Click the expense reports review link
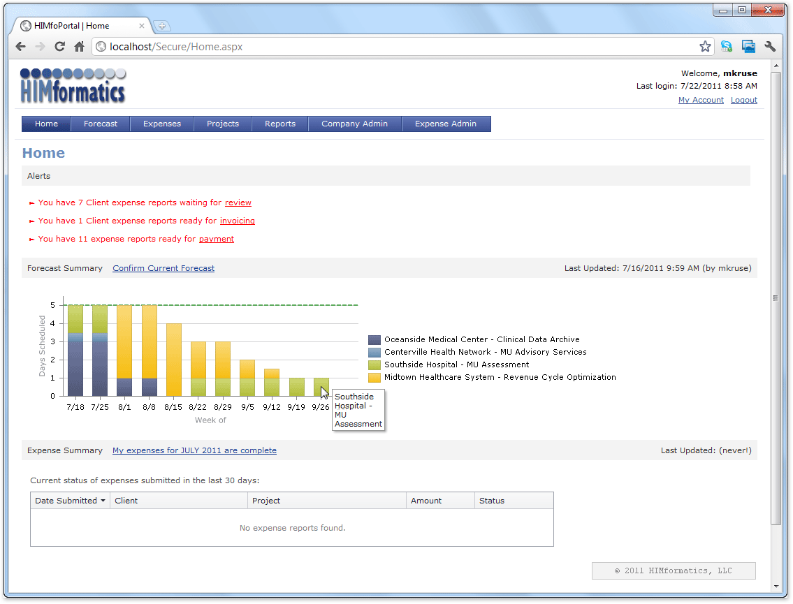 (238, 202)
